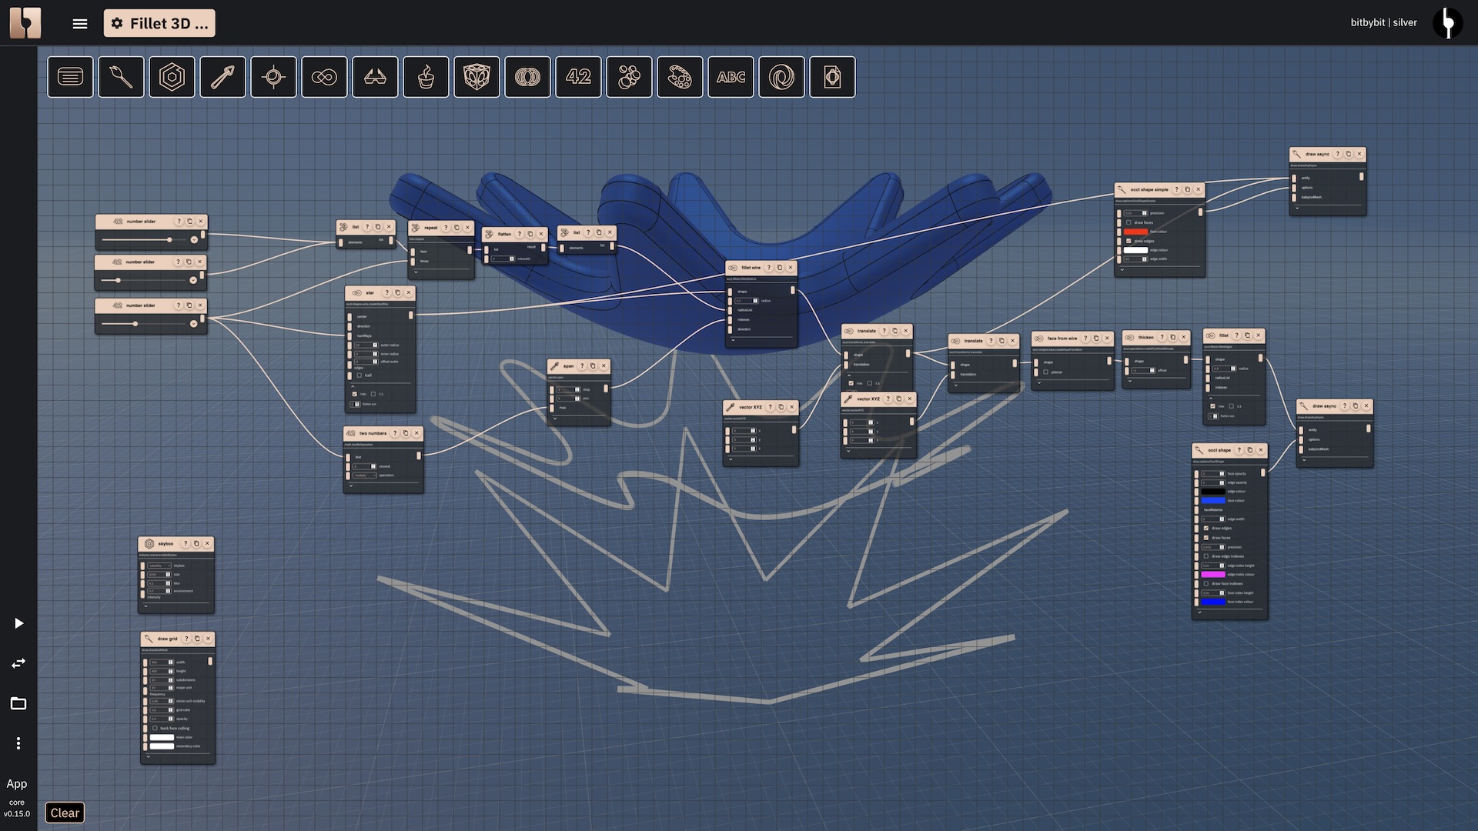This screenshot has width=1478, height=831.
Task: Click the Clear button
Action: [65, 813]
